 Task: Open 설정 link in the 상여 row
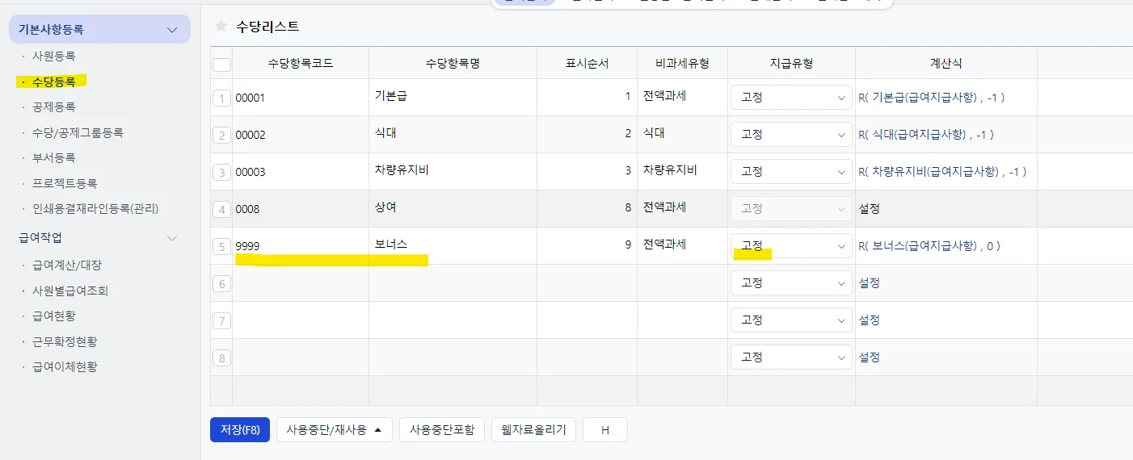click(869, 208)
